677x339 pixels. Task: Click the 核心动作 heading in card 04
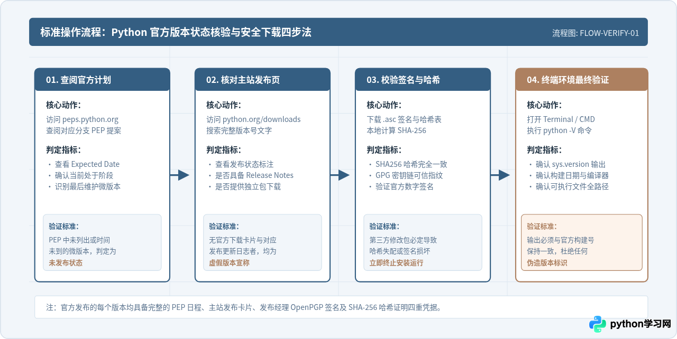tap(544, 105)
